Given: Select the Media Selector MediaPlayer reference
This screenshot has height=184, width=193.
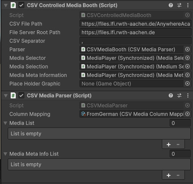Looking at the screenshot, I should click(132, 58).
